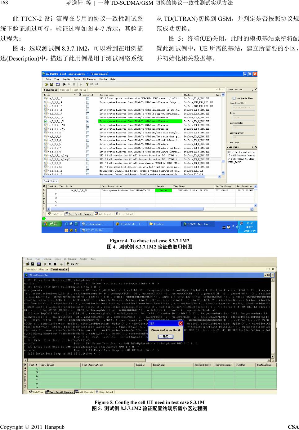Check the Selected box for tc_8_3_7_13

tap(88, 98)
